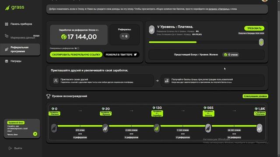Image resolution: width=280 pixels, height=157 pixels.
Task: Click the Twitter bird icon
Action: [135, 55]
